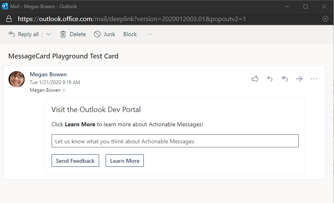Open more toolbar actions ellipsis
The width and height of the screenshot is (334, 203).
[x=150, y=34]
